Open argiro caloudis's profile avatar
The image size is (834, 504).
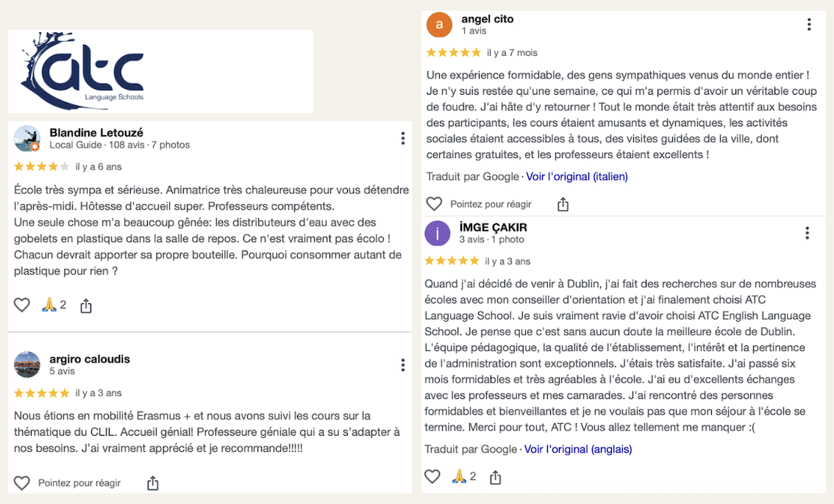pos(27,364)
